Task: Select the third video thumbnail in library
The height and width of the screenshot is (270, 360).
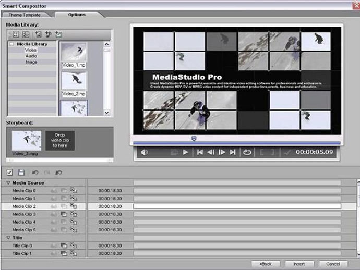Action: pyautogui.click(x=74, y=108)
